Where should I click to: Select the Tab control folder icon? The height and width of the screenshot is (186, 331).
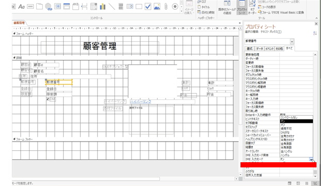tap(39, 7)
